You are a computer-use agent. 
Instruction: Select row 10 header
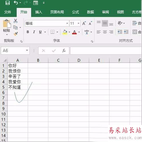4,114
